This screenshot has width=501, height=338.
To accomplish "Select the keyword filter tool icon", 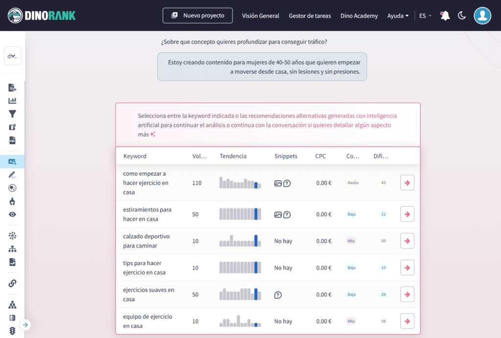I will click(x=12, y=114).
